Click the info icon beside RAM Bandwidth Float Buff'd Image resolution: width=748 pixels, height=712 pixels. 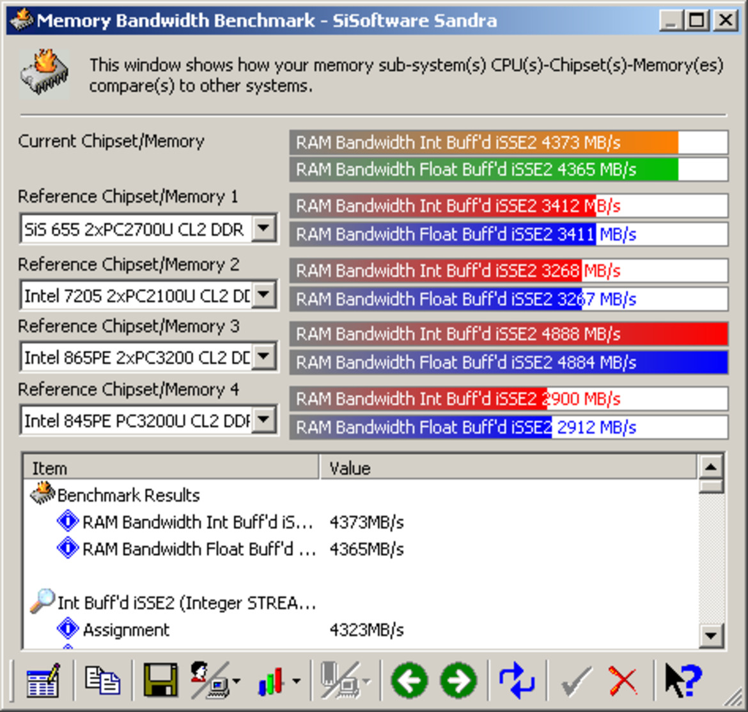pyautogui.click(x=68, y=548)
